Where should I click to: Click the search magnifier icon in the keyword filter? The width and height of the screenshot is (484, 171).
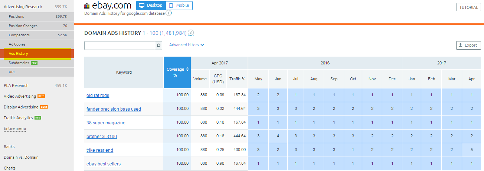point(158,45)
